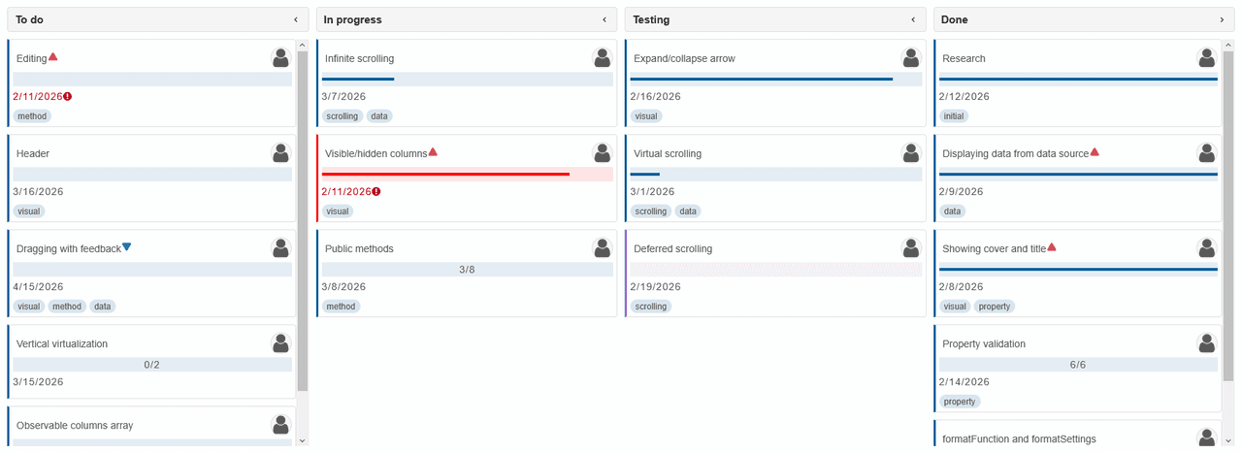Click the avatar on Expand/collapse arrow card
The height and width of the screenshot is (453, 1242).
(910, 58)
